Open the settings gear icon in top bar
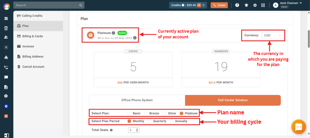This screenshot has height=138, width=310. (x=255, y=5)
